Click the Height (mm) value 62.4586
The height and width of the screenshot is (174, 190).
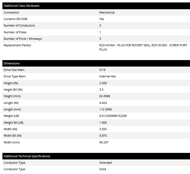click(x=105, y=96)
